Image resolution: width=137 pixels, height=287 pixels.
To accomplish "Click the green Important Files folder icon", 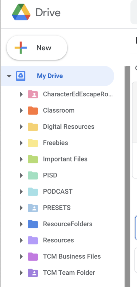I will [33, 159].
